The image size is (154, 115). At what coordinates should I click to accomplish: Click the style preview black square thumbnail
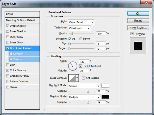pyautogui.click(x=138, y=46)
